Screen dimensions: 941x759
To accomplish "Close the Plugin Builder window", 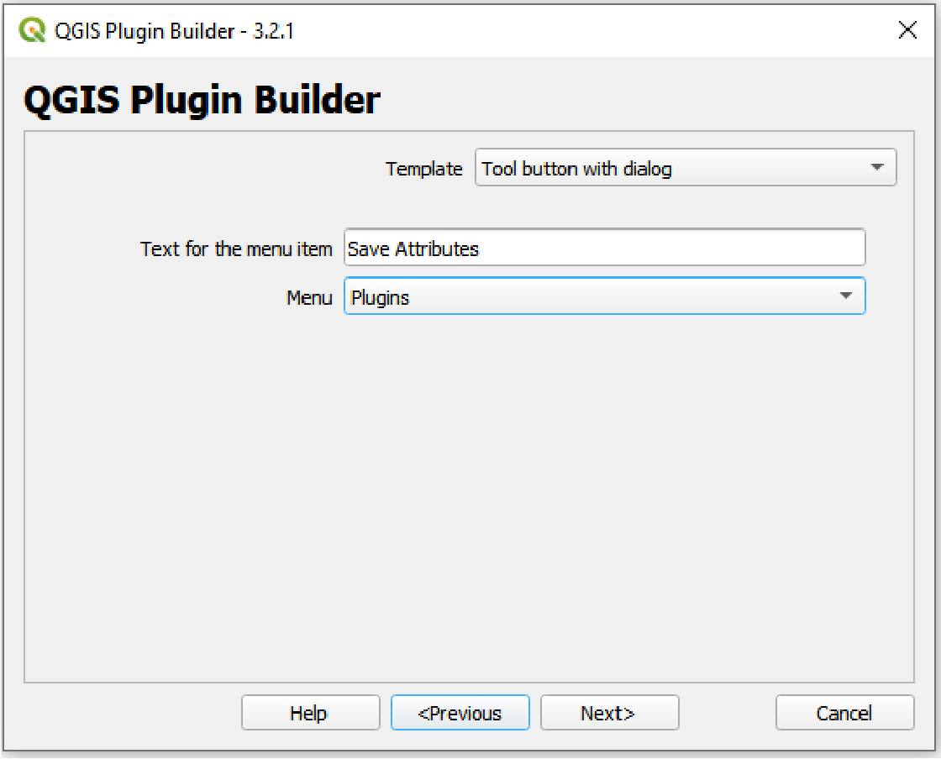I will point(907,31).
